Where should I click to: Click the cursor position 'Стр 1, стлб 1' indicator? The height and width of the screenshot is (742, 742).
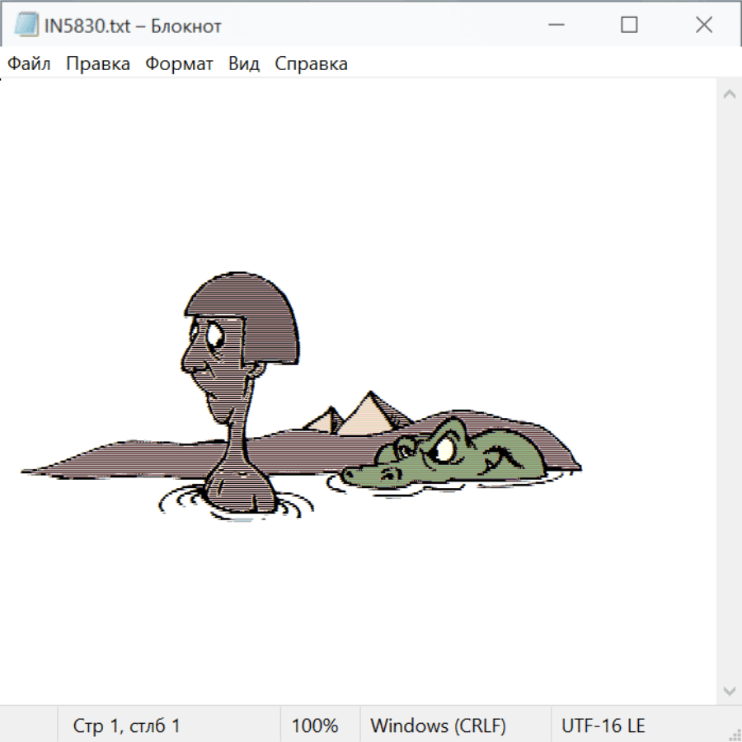[x=126, y=726]
